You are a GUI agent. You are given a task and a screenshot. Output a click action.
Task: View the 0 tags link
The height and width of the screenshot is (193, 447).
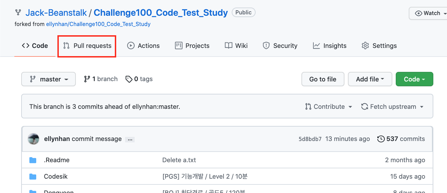point(139,79)
